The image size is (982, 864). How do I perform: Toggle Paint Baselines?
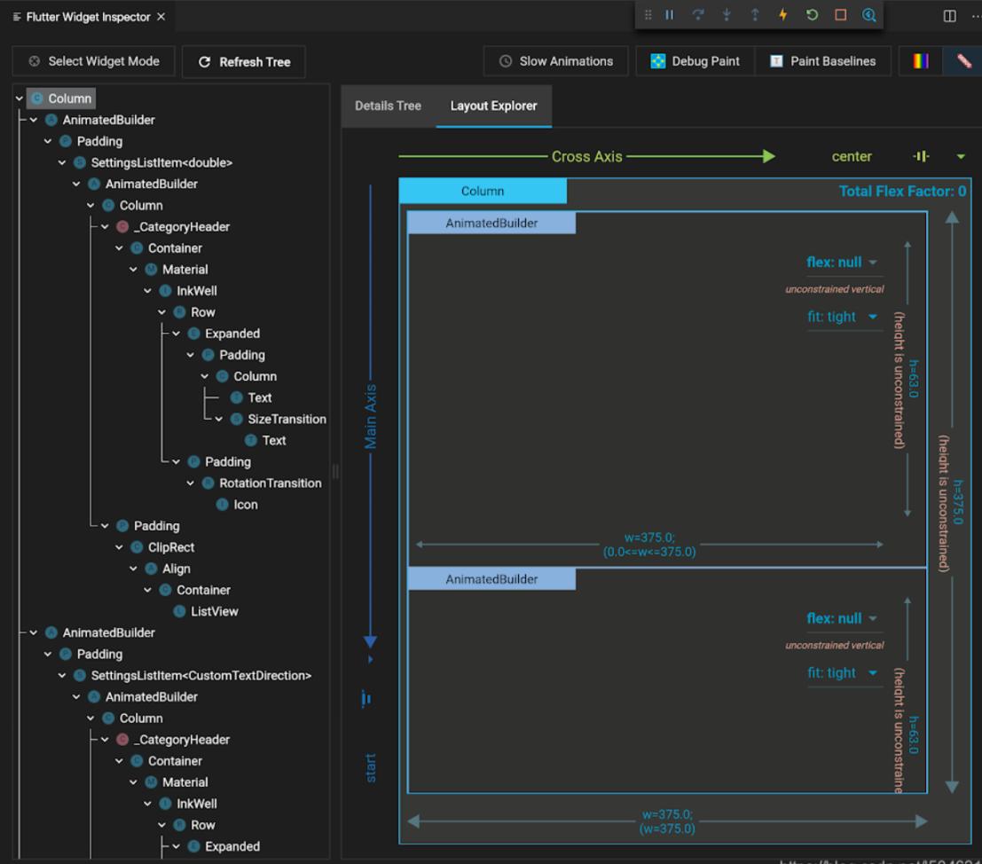coord(822,61)
